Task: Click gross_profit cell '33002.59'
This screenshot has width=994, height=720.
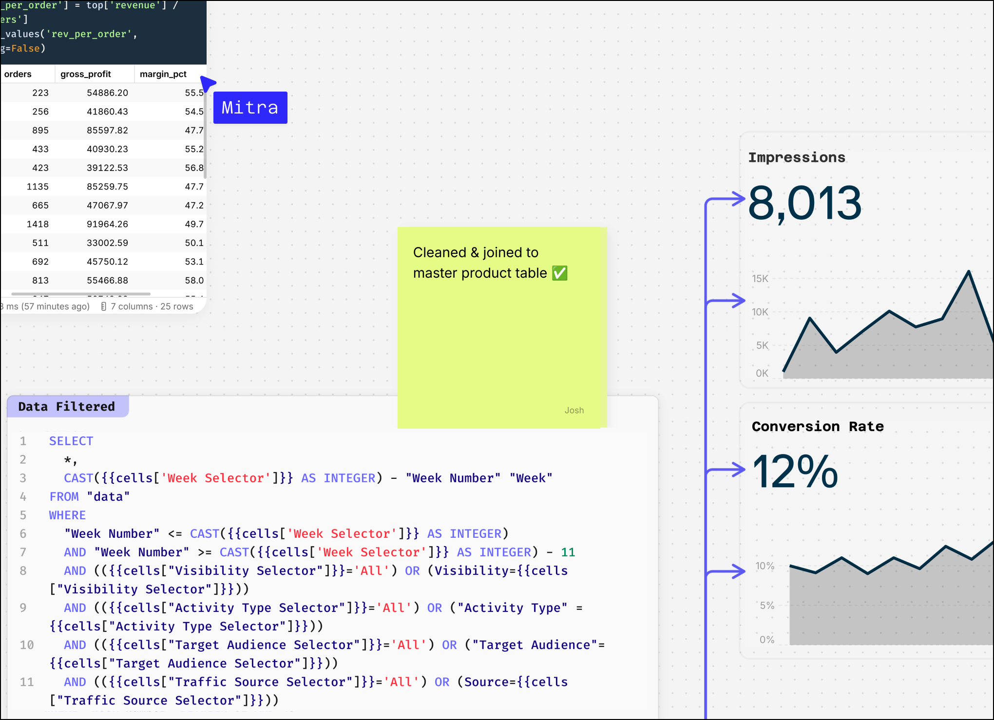Action: (x=107, y=243)
